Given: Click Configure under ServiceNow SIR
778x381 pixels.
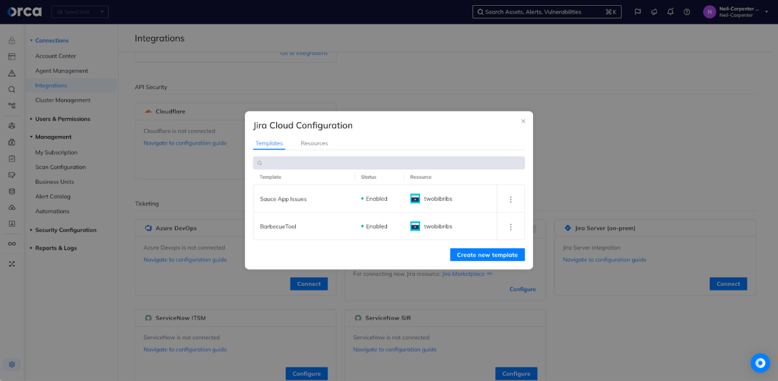Looking at the screenshot, I should coord(516,373).
